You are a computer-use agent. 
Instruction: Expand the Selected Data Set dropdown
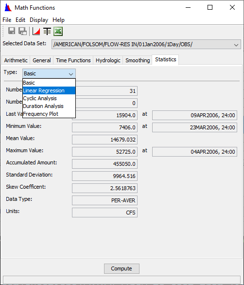click(236, 45)
